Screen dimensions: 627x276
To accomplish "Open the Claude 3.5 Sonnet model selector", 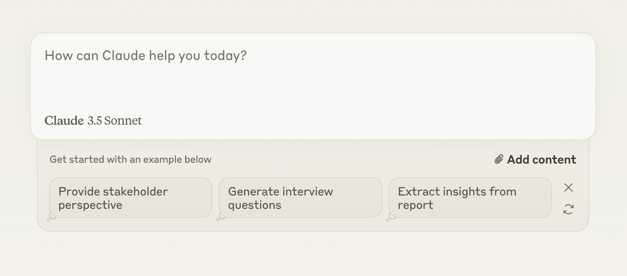I will 93,121.
